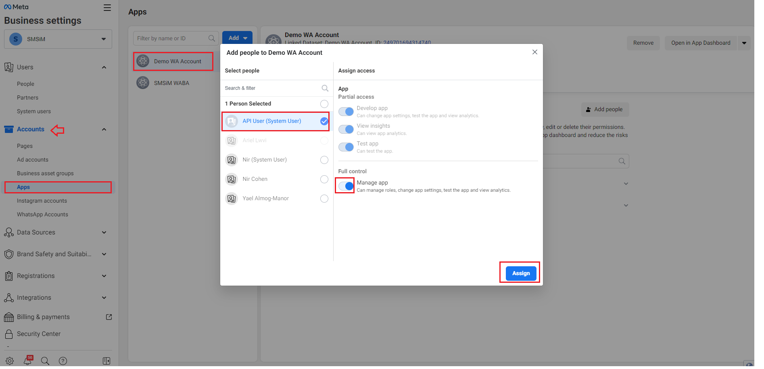Click the Meta logo
This screenshot has width=764, height=369.
16,7
